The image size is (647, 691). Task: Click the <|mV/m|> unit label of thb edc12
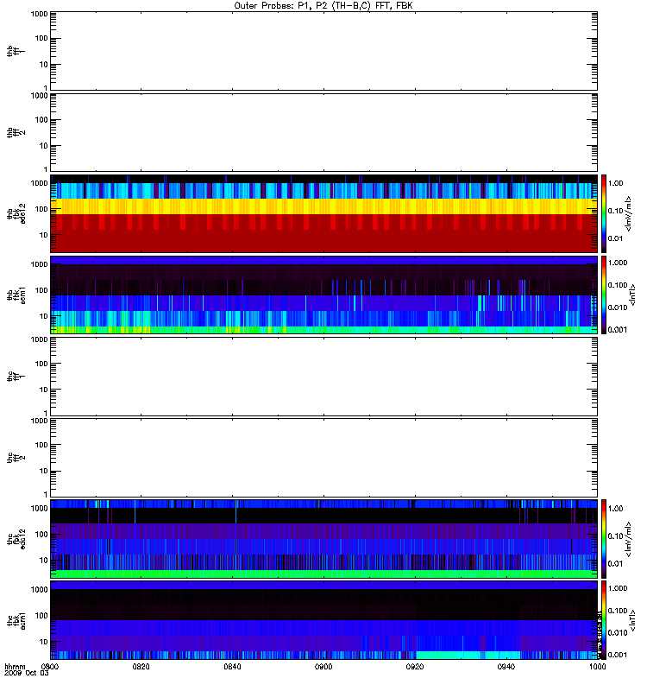628,213
